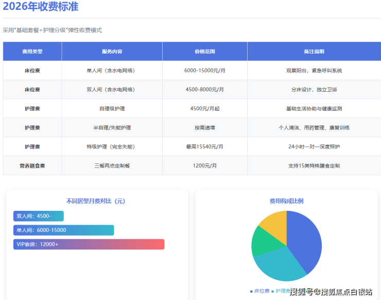This screenshot has height=300, width=381.
Task: Click the 营养膳食费 row label
Action: (32, 165)
